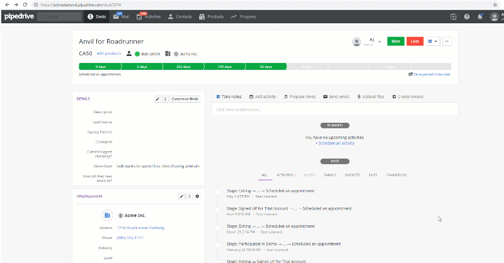Expand the AJ owner dropdown
This screenshot has height=263, width=504.
click(x=379, y=42)
